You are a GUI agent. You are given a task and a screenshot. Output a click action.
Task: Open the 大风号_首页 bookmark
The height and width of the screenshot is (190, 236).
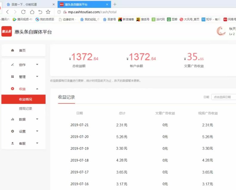pyautogui.click(x=190, y=19)
